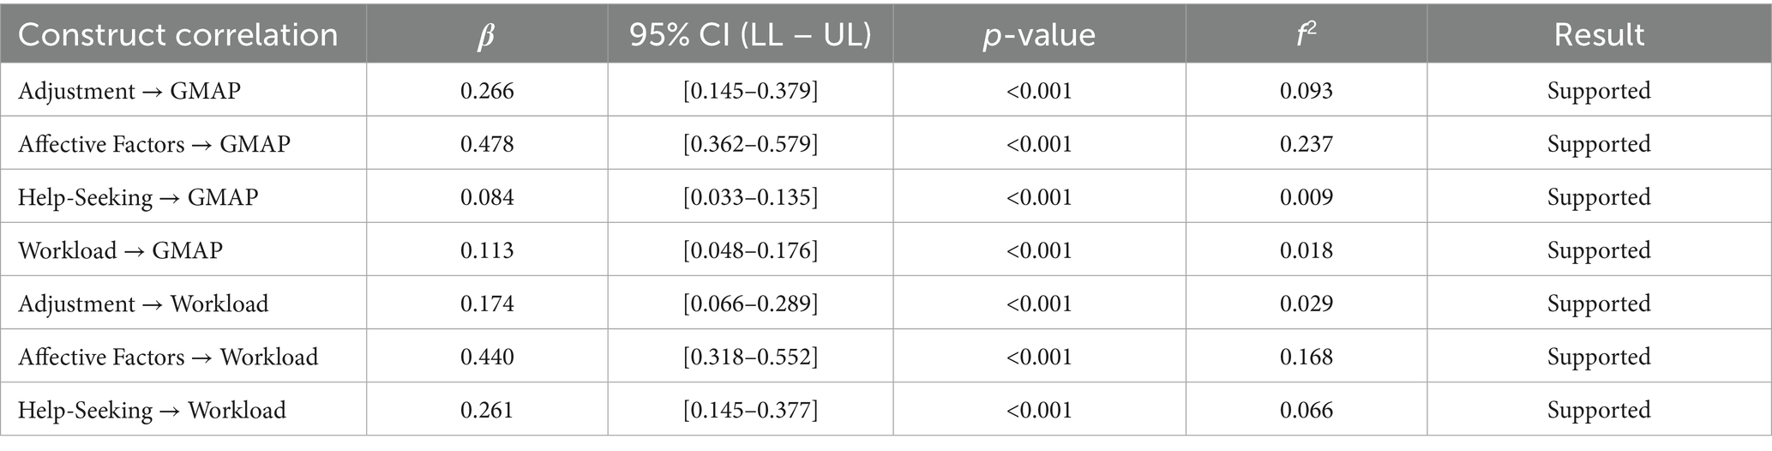The image size is (1772, 451).
Task: Select the "Workload → GMAP" cell
Action: (x=121, y=250)
